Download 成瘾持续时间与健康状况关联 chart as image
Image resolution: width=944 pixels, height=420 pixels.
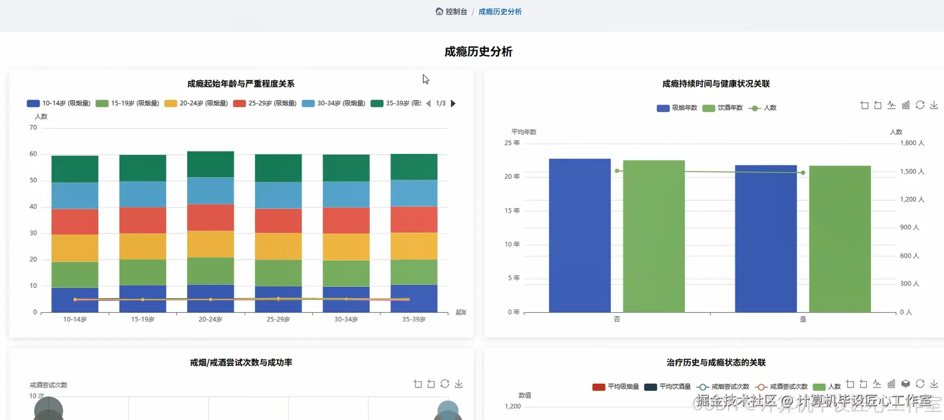pyautogui.click(x=934, y=105)
